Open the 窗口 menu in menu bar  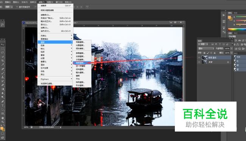pos(59,2)
